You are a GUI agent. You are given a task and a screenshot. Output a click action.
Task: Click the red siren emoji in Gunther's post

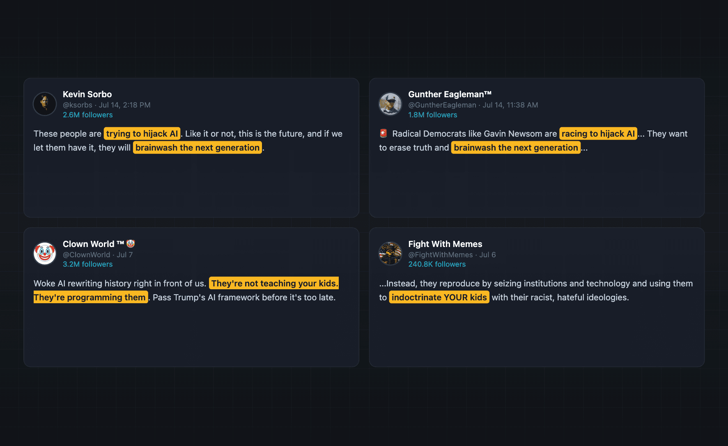click(384, 133)
